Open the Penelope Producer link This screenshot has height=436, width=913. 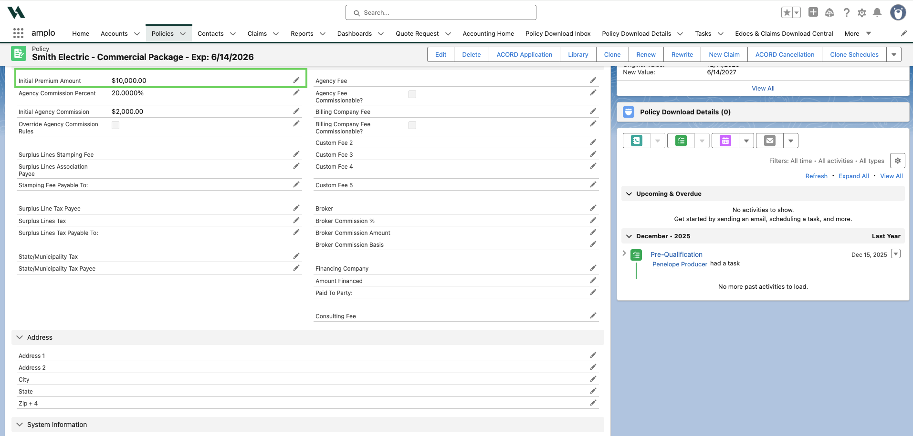[680, 264]
